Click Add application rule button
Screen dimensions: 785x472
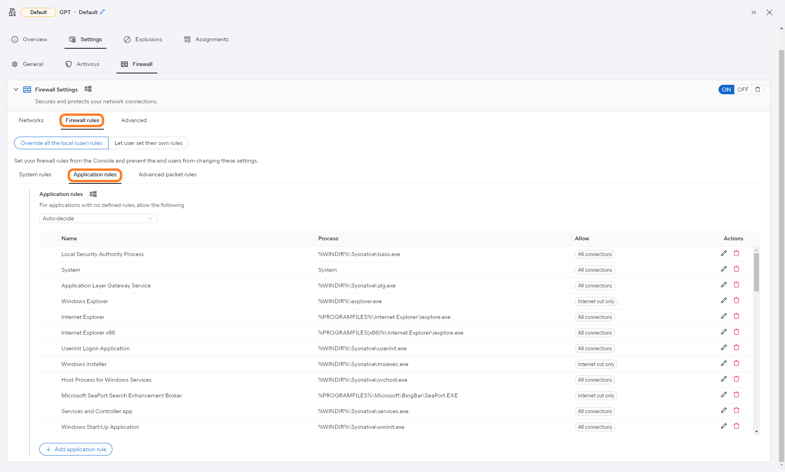[x=76, y=449]
